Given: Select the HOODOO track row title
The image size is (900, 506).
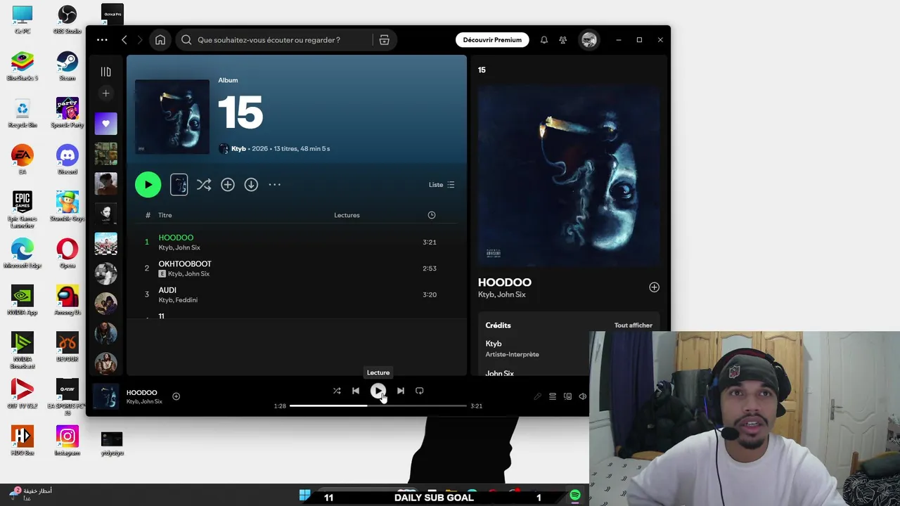Looking at the screenshot, I should click(x=176, y=238).
